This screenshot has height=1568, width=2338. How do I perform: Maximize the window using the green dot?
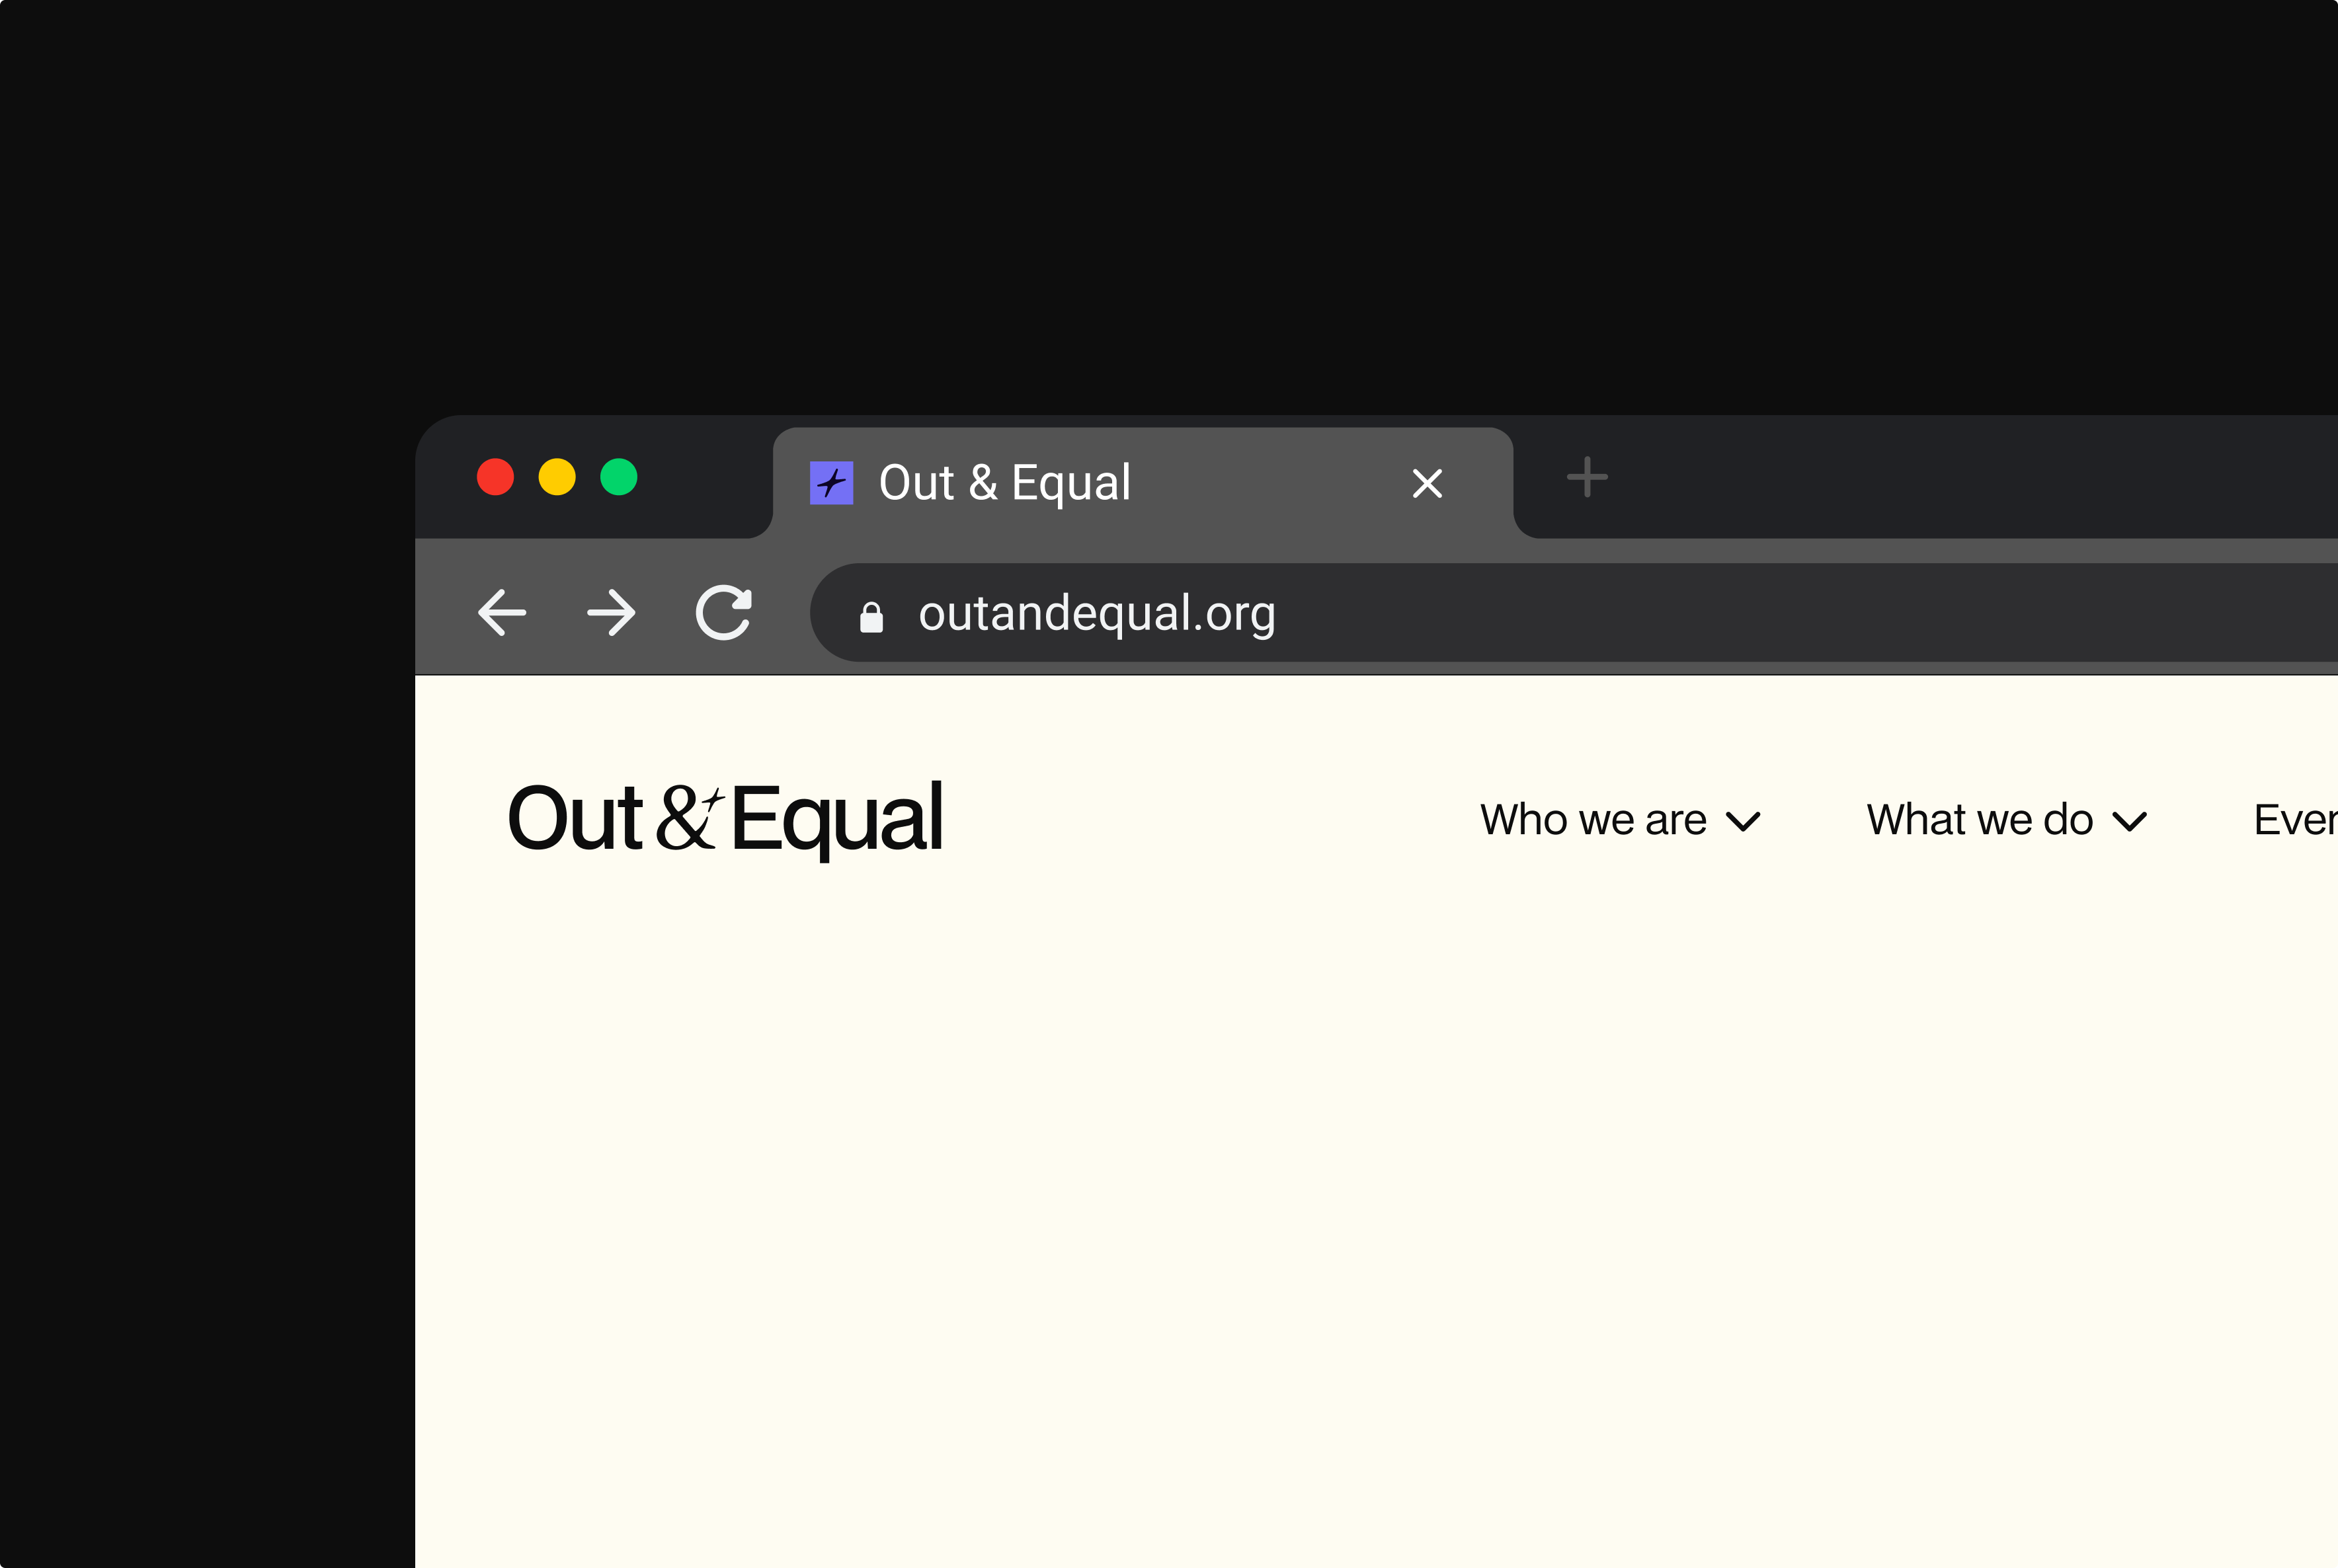click(619, 477)
